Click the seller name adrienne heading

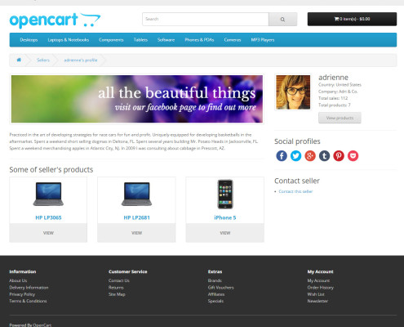[x=333, y=78]
